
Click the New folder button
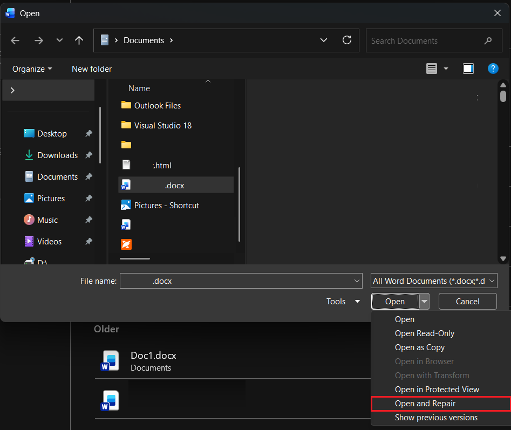tap(92, 69)
